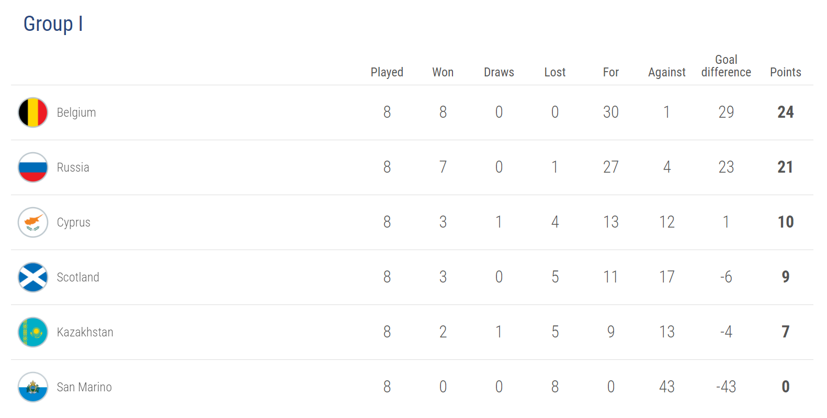Open the Belgium team link
Screen dimensions: 827x418
pyautogui.click(x=76, y=112)
